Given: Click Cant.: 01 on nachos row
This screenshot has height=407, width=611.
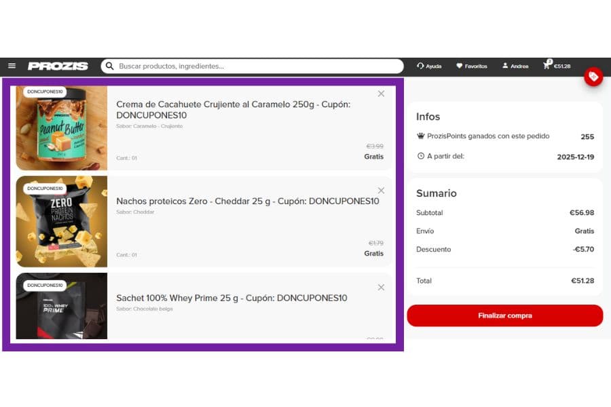Looking at the screenshot, I should coord(127,255).
